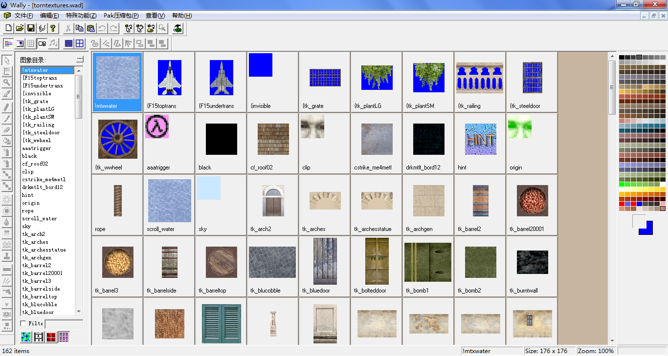Toggle the color palette toolbar button
The image size is (668, 356).
[x=8, y=43]
